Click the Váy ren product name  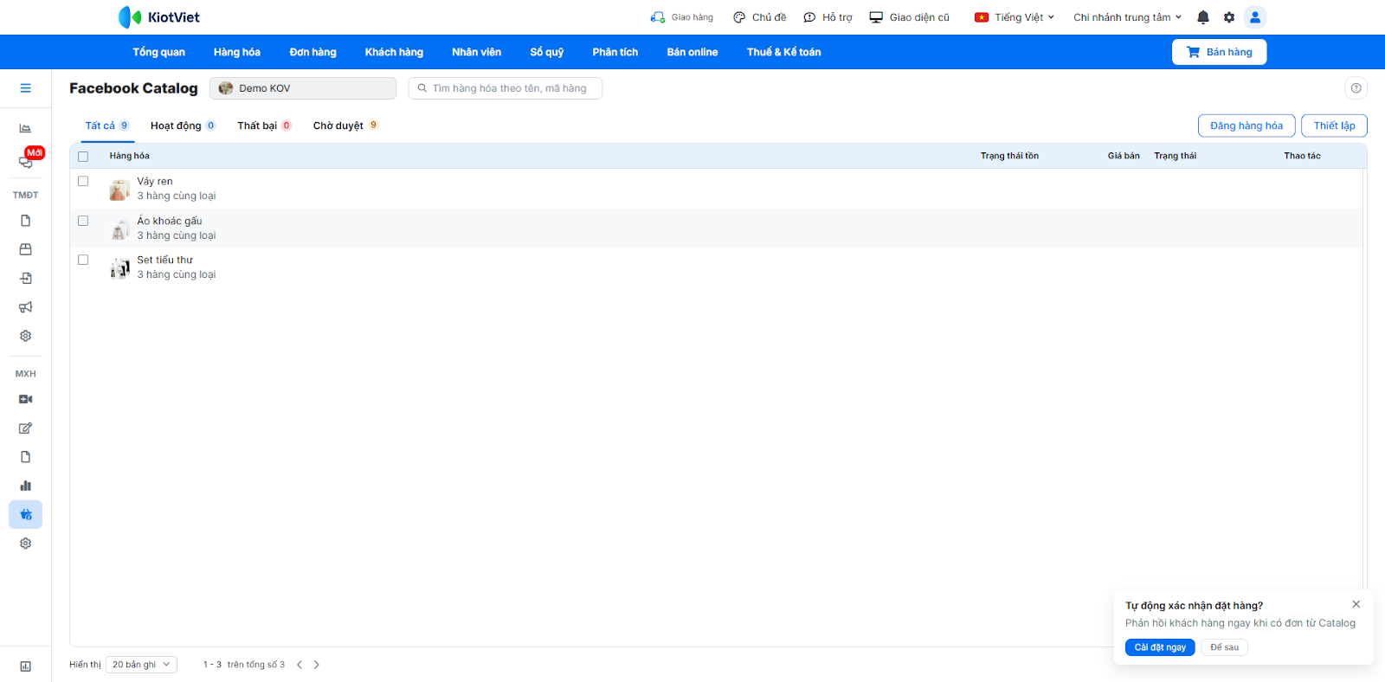(x=155, y=182)
